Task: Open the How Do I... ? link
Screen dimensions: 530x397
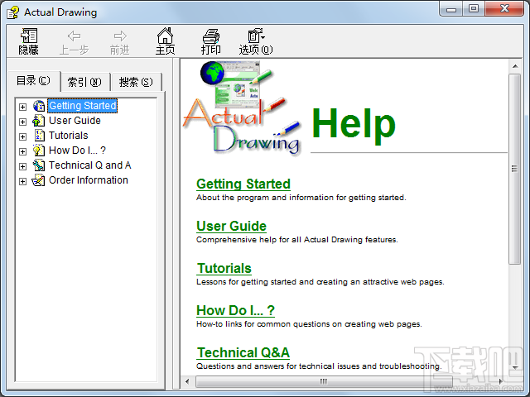Action: click(235, 310)
